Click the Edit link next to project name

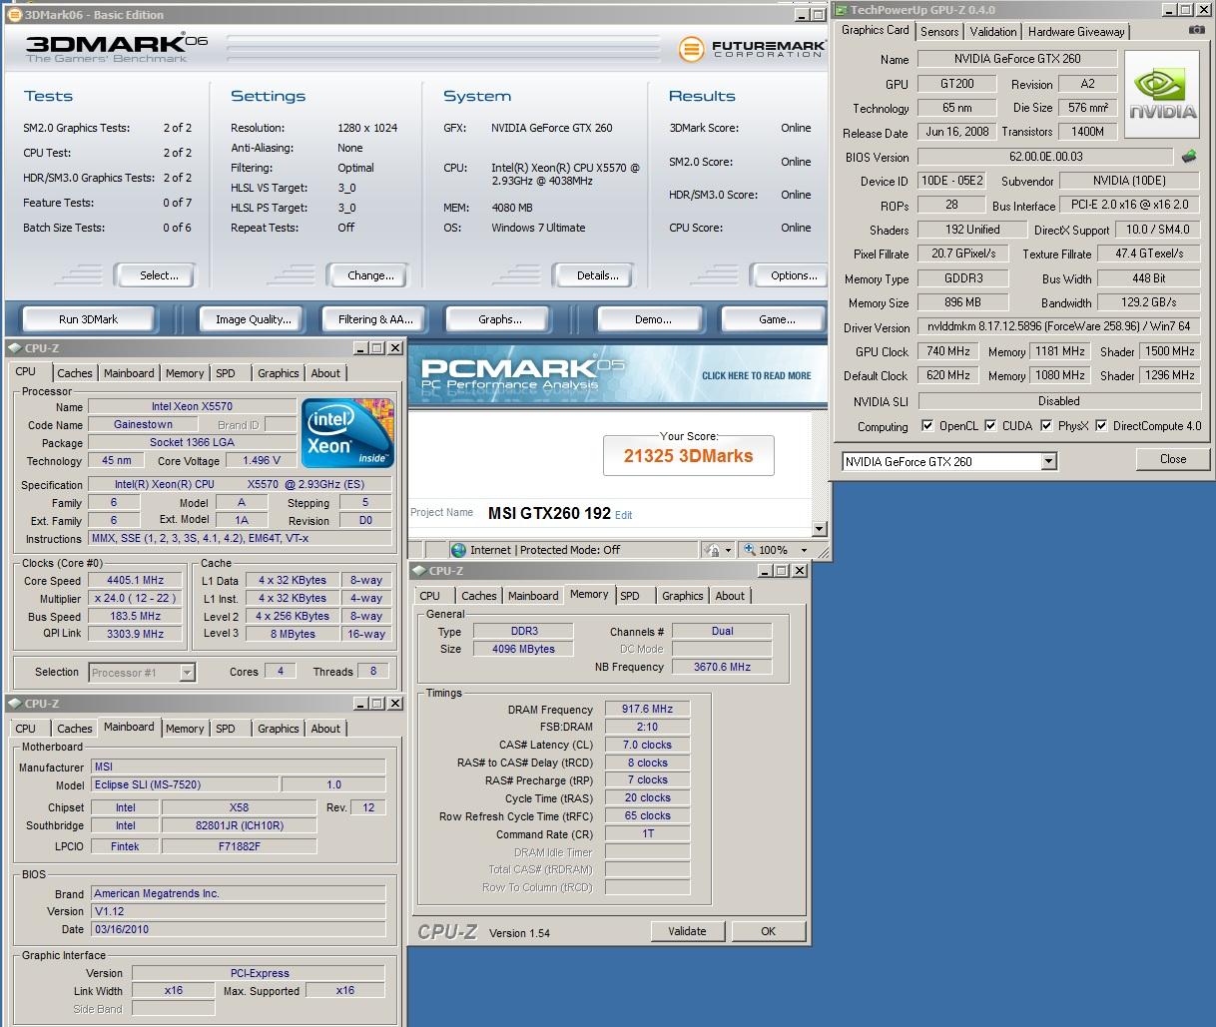[624, 515]
